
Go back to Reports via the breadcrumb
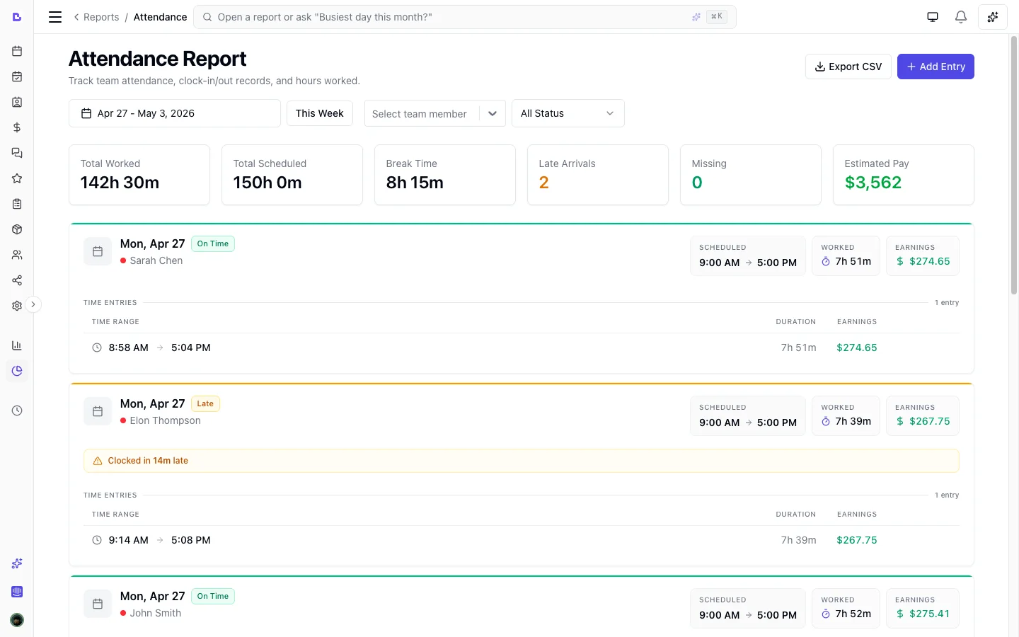(x=96, y=17)
